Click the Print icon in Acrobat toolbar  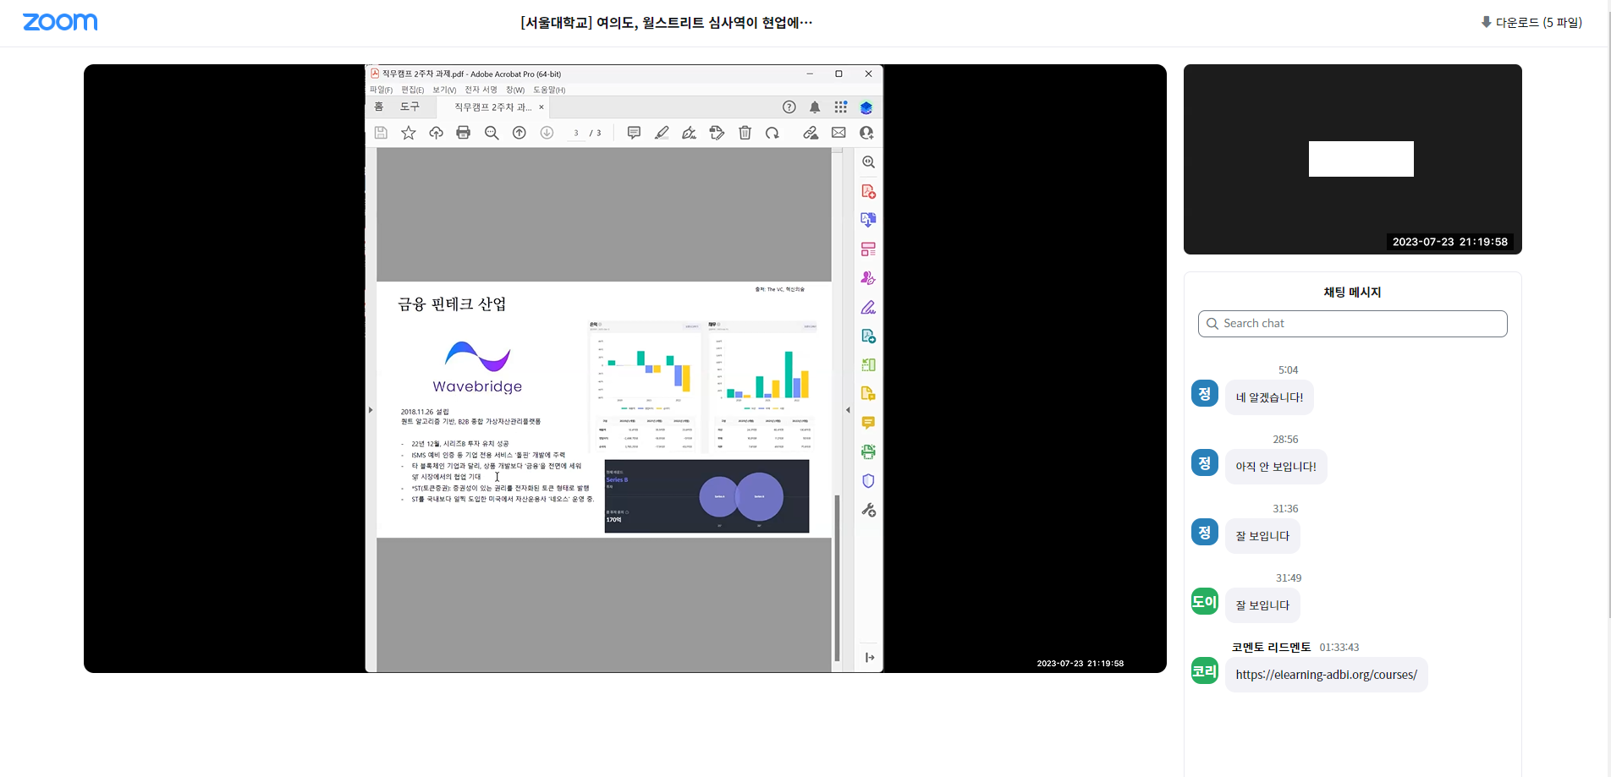coord(463,133)
